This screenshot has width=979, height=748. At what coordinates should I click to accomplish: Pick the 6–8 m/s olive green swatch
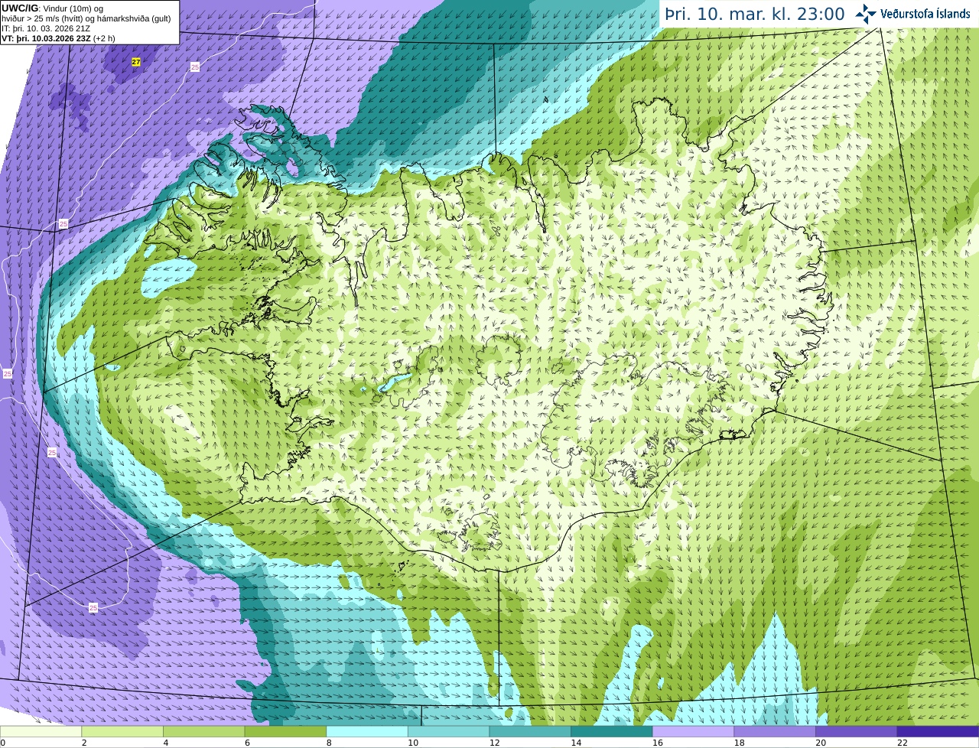tap(285, 732)
